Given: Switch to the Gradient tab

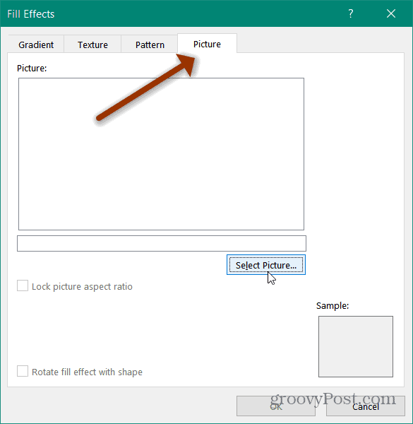Looking at the screenshot, I should pos(36,45).
